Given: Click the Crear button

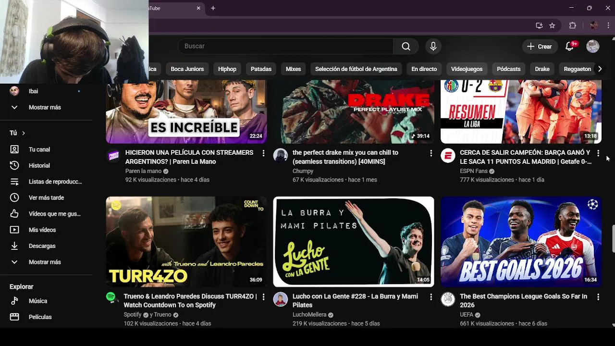Looking at the screenshot, I should click(539, 46).
